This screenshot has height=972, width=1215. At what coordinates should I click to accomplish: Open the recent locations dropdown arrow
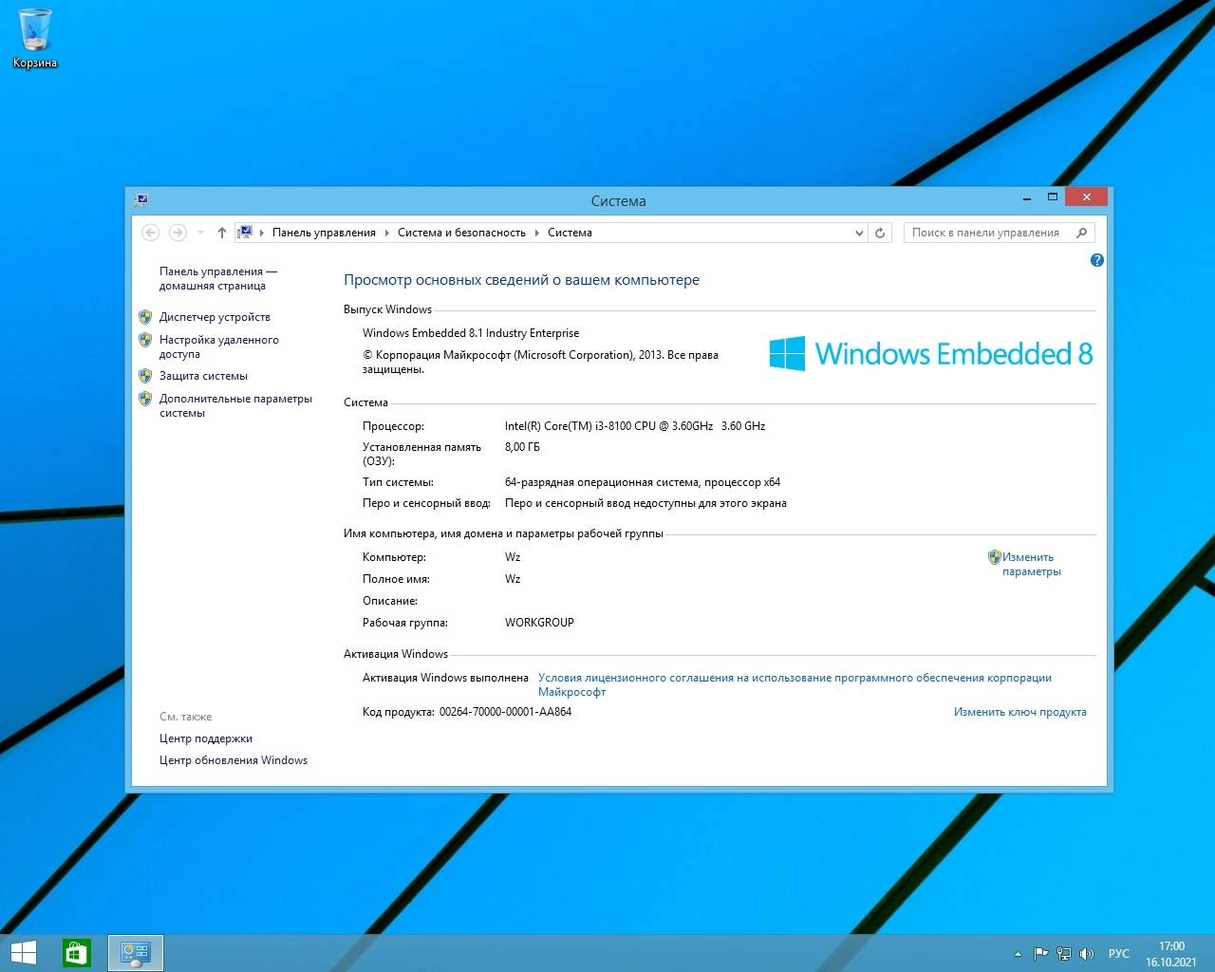click(200, 233)
